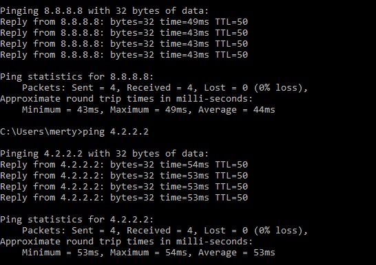The width and height of the screenshot is (376, 265).
Task: Click the 'Pinging 8.8.8.8 with 32 bytes' line
Action: [x=104, y=11]
